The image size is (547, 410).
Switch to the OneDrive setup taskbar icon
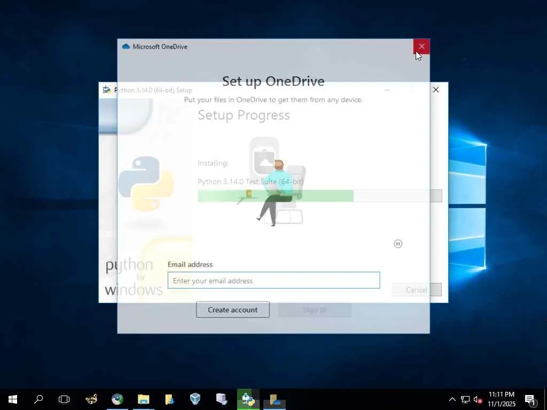pyautogui.click(x=275, y=399)
